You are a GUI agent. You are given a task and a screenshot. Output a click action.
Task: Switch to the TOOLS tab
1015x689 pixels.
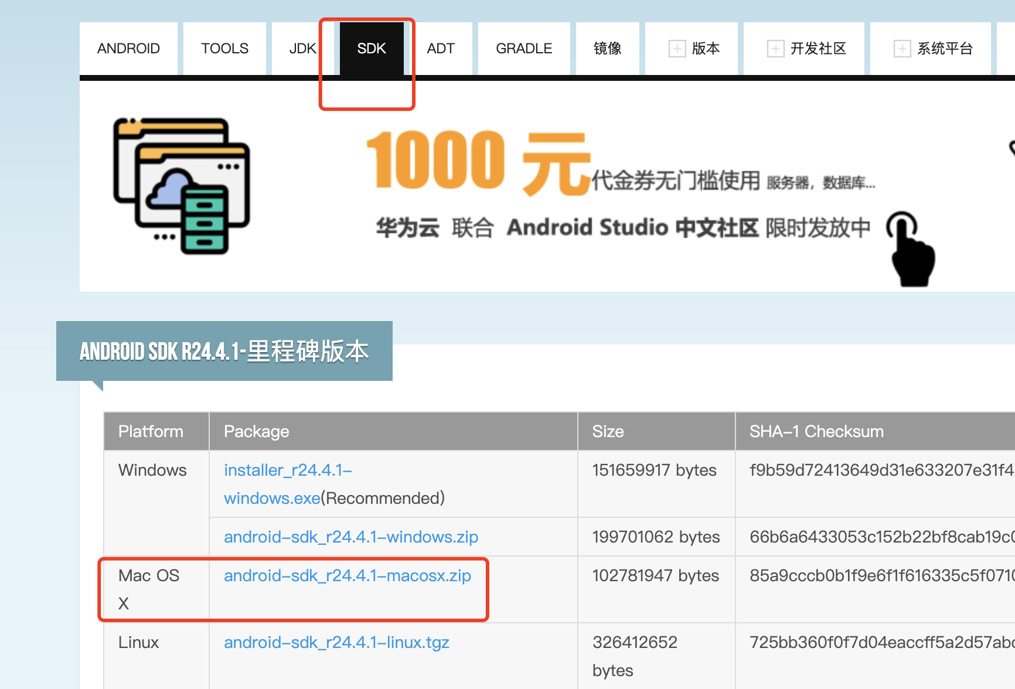224,49
